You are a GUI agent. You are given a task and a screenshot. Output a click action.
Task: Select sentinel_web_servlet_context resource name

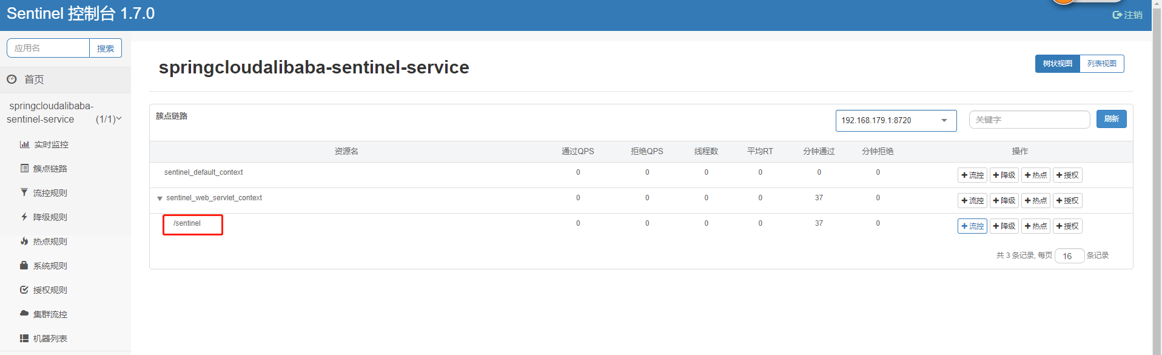click(214, 198)
